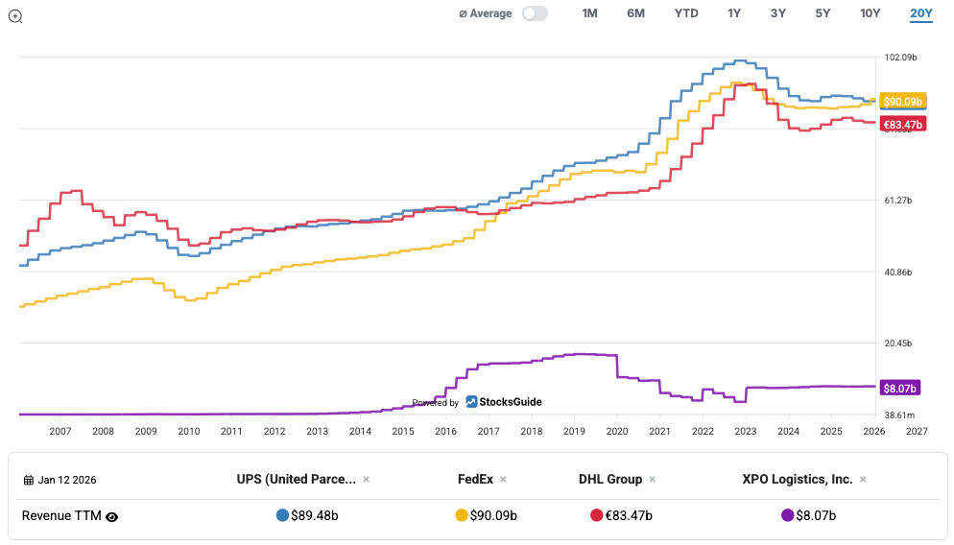Choose the YTD range
This screenshot has height=545, width=954.
tap(686, 13)
